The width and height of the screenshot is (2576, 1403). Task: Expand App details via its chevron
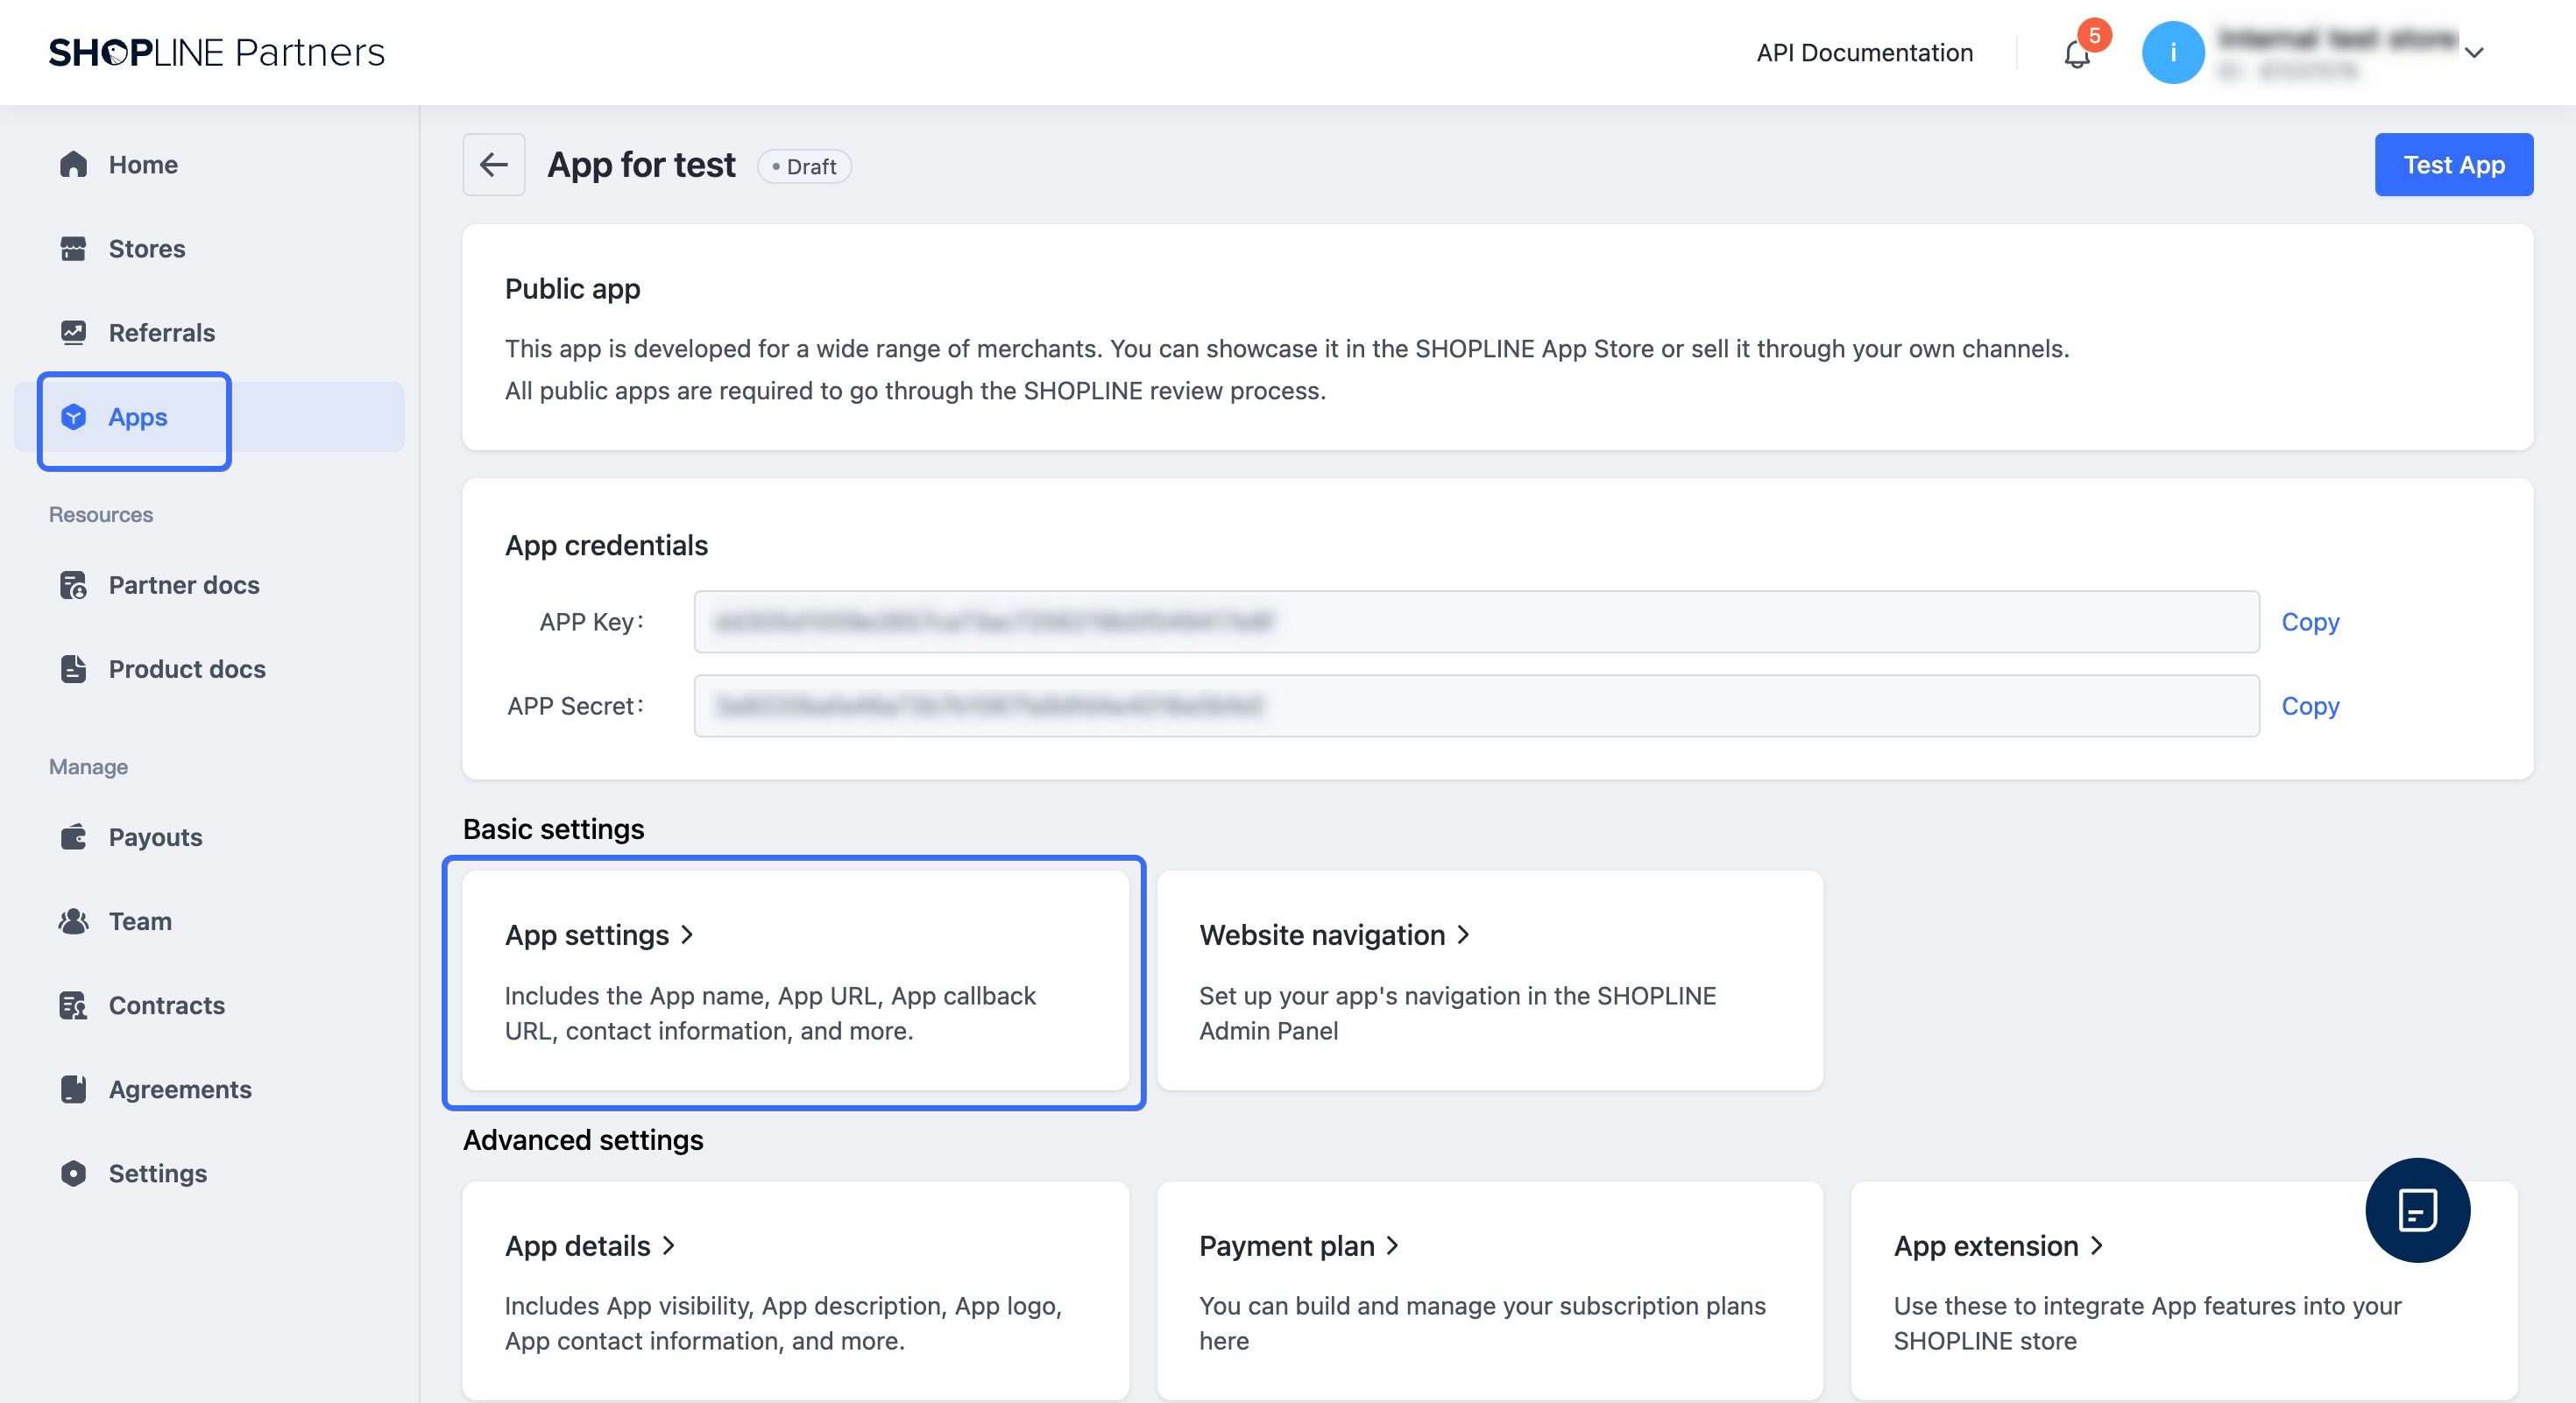(x=669, y=1245)
